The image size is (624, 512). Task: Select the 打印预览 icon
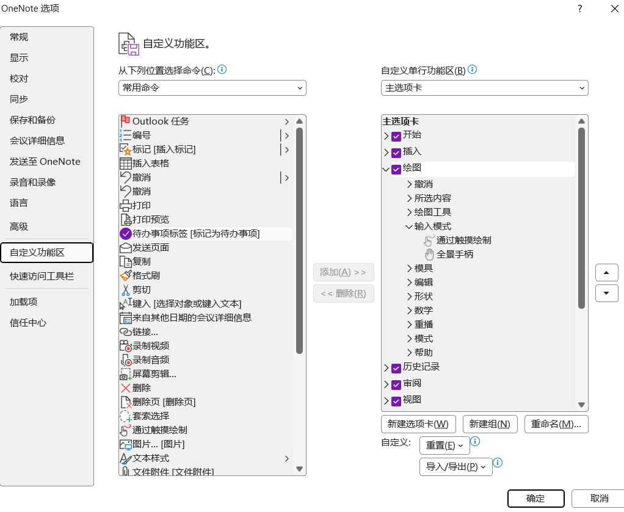point(125,219)
